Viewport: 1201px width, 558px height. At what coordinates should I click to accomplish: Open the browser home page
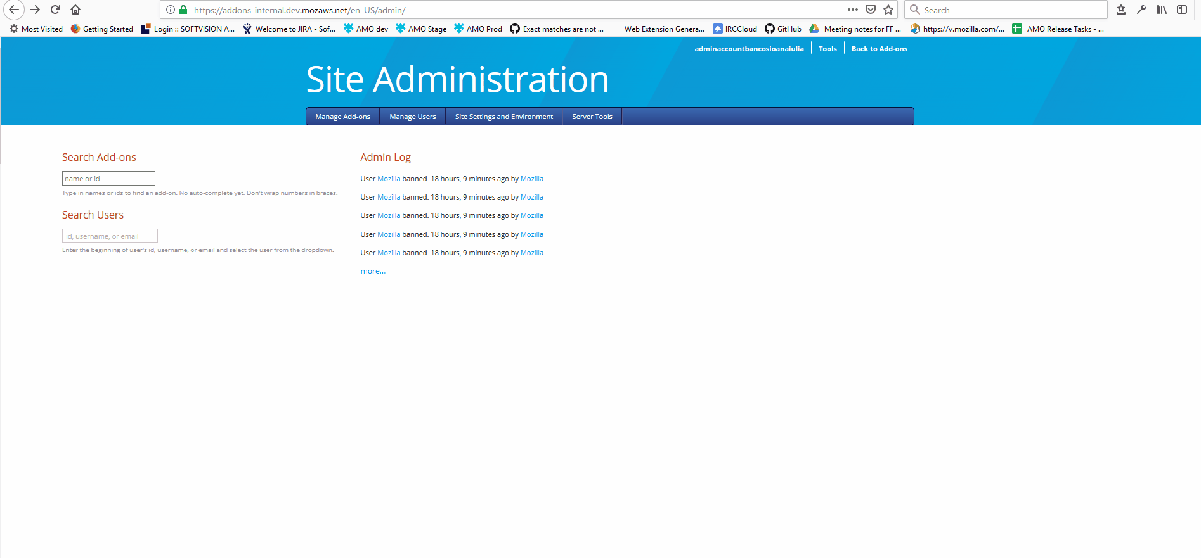pyautogui.click(x=75, y=10)
